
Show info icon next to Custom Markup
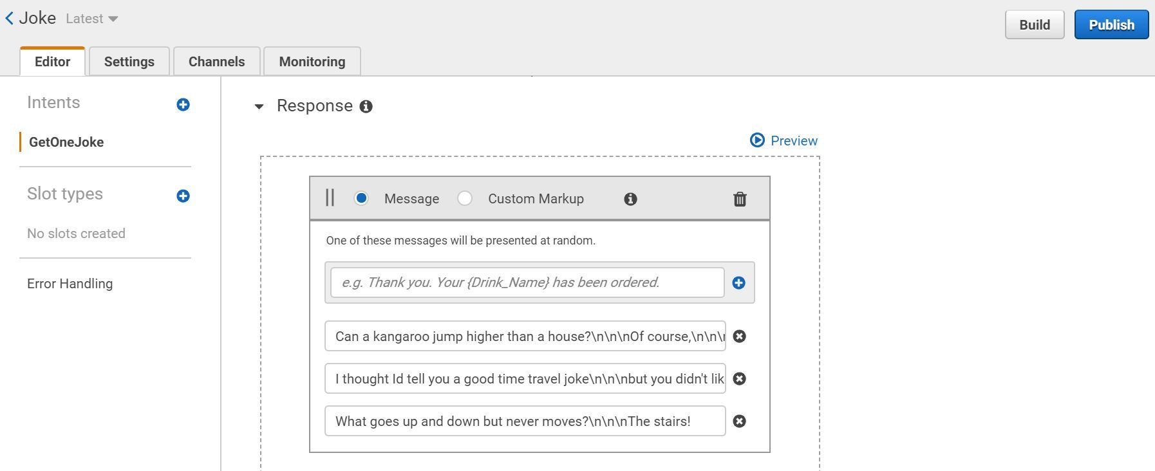click(630, 199)
